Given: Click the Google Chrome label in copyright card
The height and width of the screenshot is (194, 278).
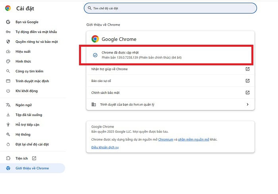Looking at the screenshot, I should pos(102,127).
